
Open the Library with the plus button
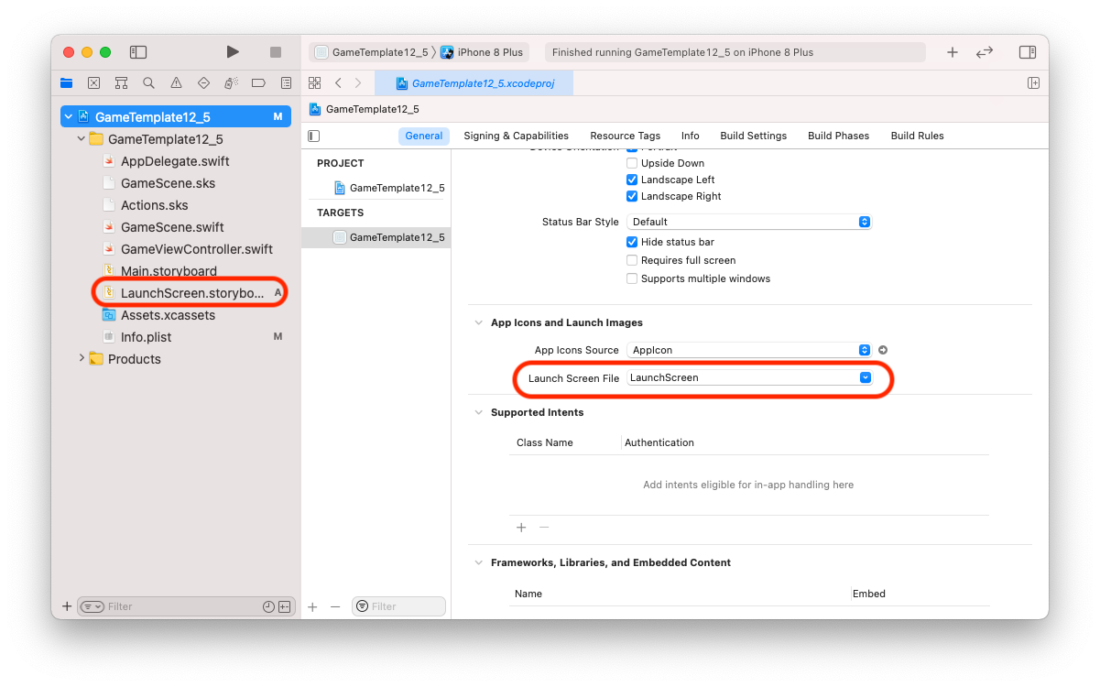pos(953,52)
